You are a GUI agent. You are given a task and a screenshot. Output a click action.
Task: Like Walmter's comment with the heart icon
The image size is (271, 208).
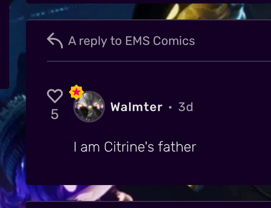coord(55,96)
